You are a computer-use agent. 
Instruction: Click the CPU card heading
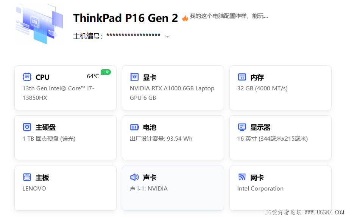click(x=43, y=77)
